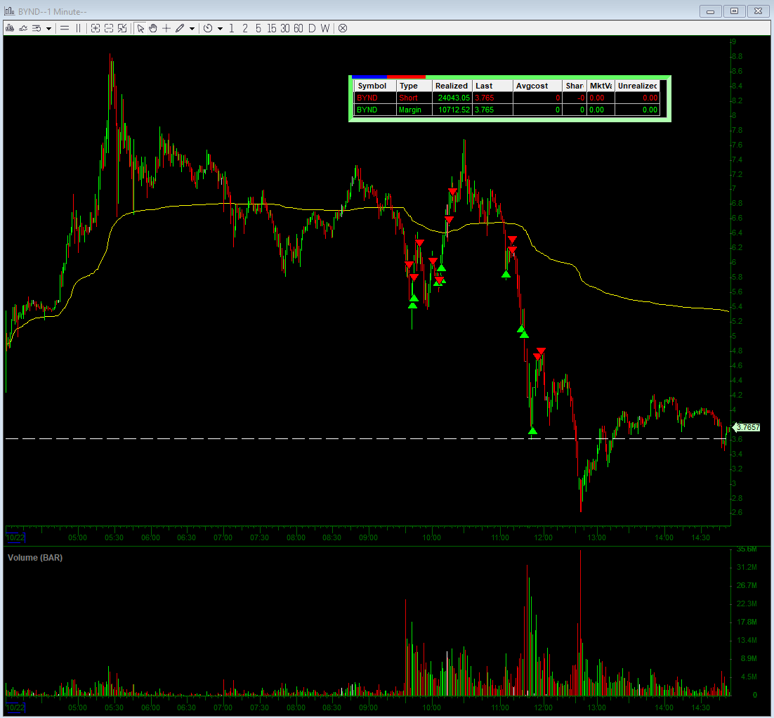Click the current price label 3.7657

(x=747, y=427)
